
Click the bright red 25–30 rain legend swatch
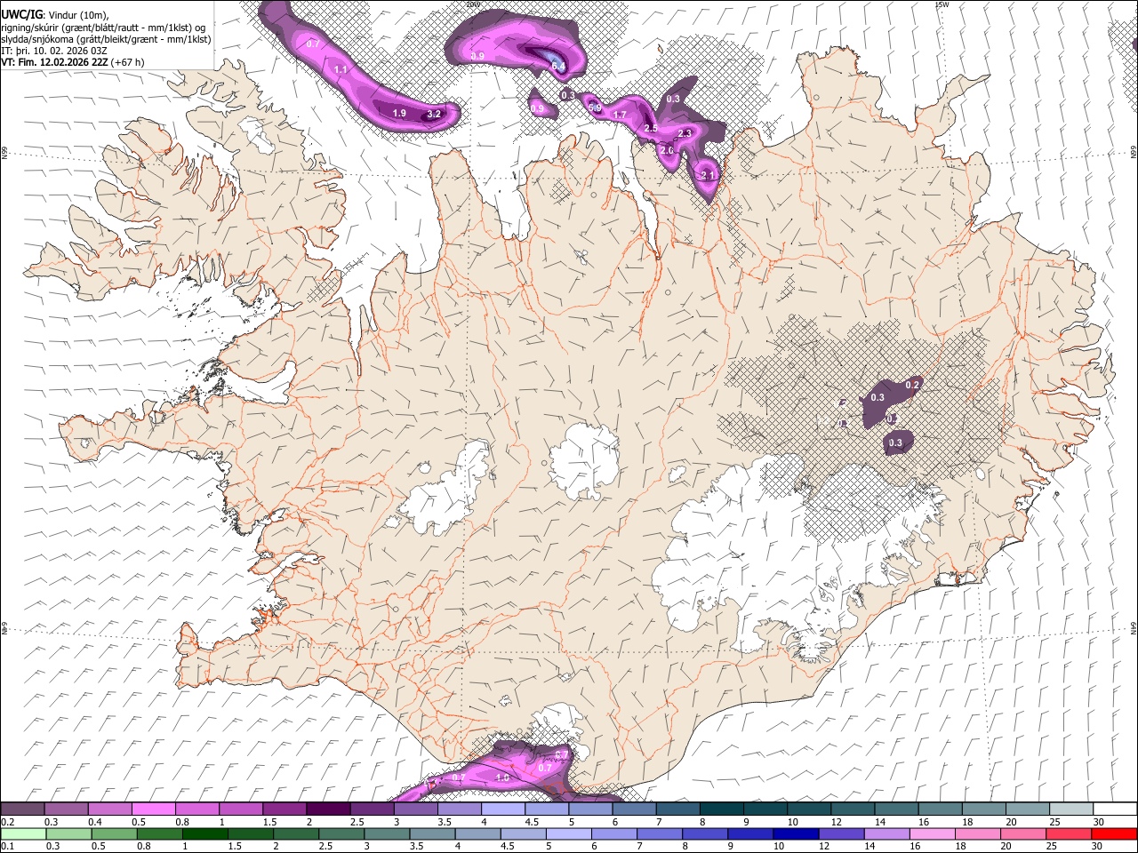click(x=1114, y=833)
